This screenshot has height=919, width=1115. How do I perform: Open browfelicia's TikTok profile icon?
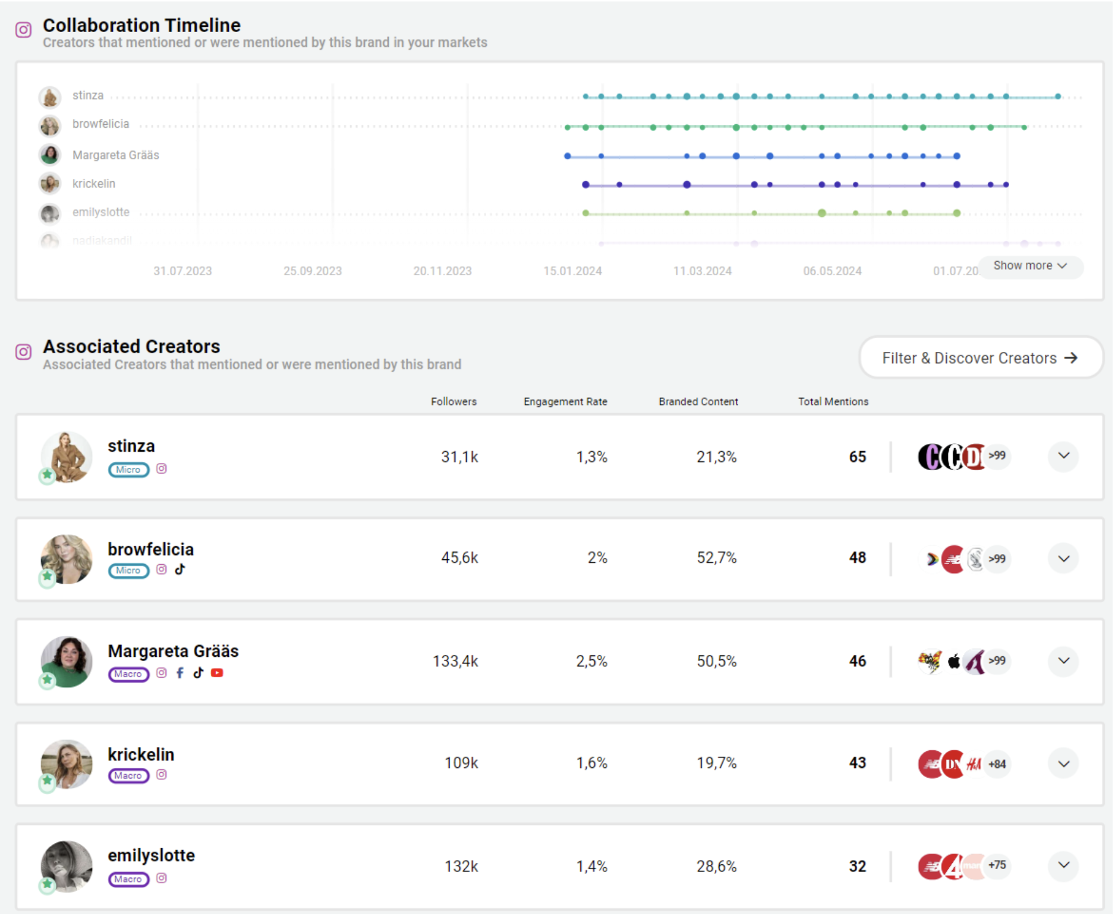[x=180, y=569]
